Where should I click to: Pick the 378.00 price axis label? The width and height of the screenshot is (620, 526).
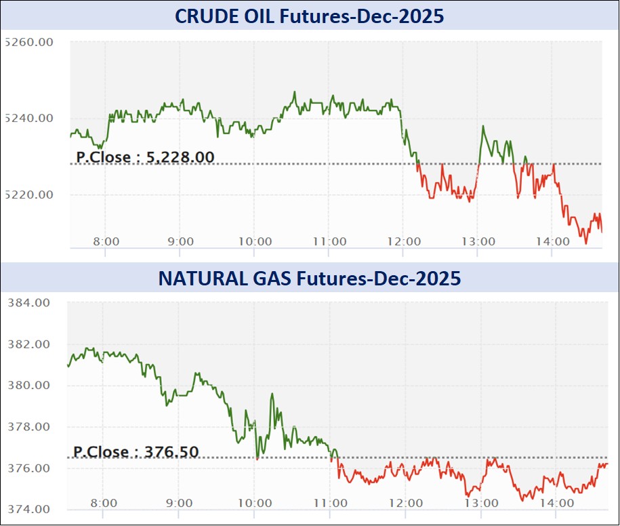click(28, 427)
